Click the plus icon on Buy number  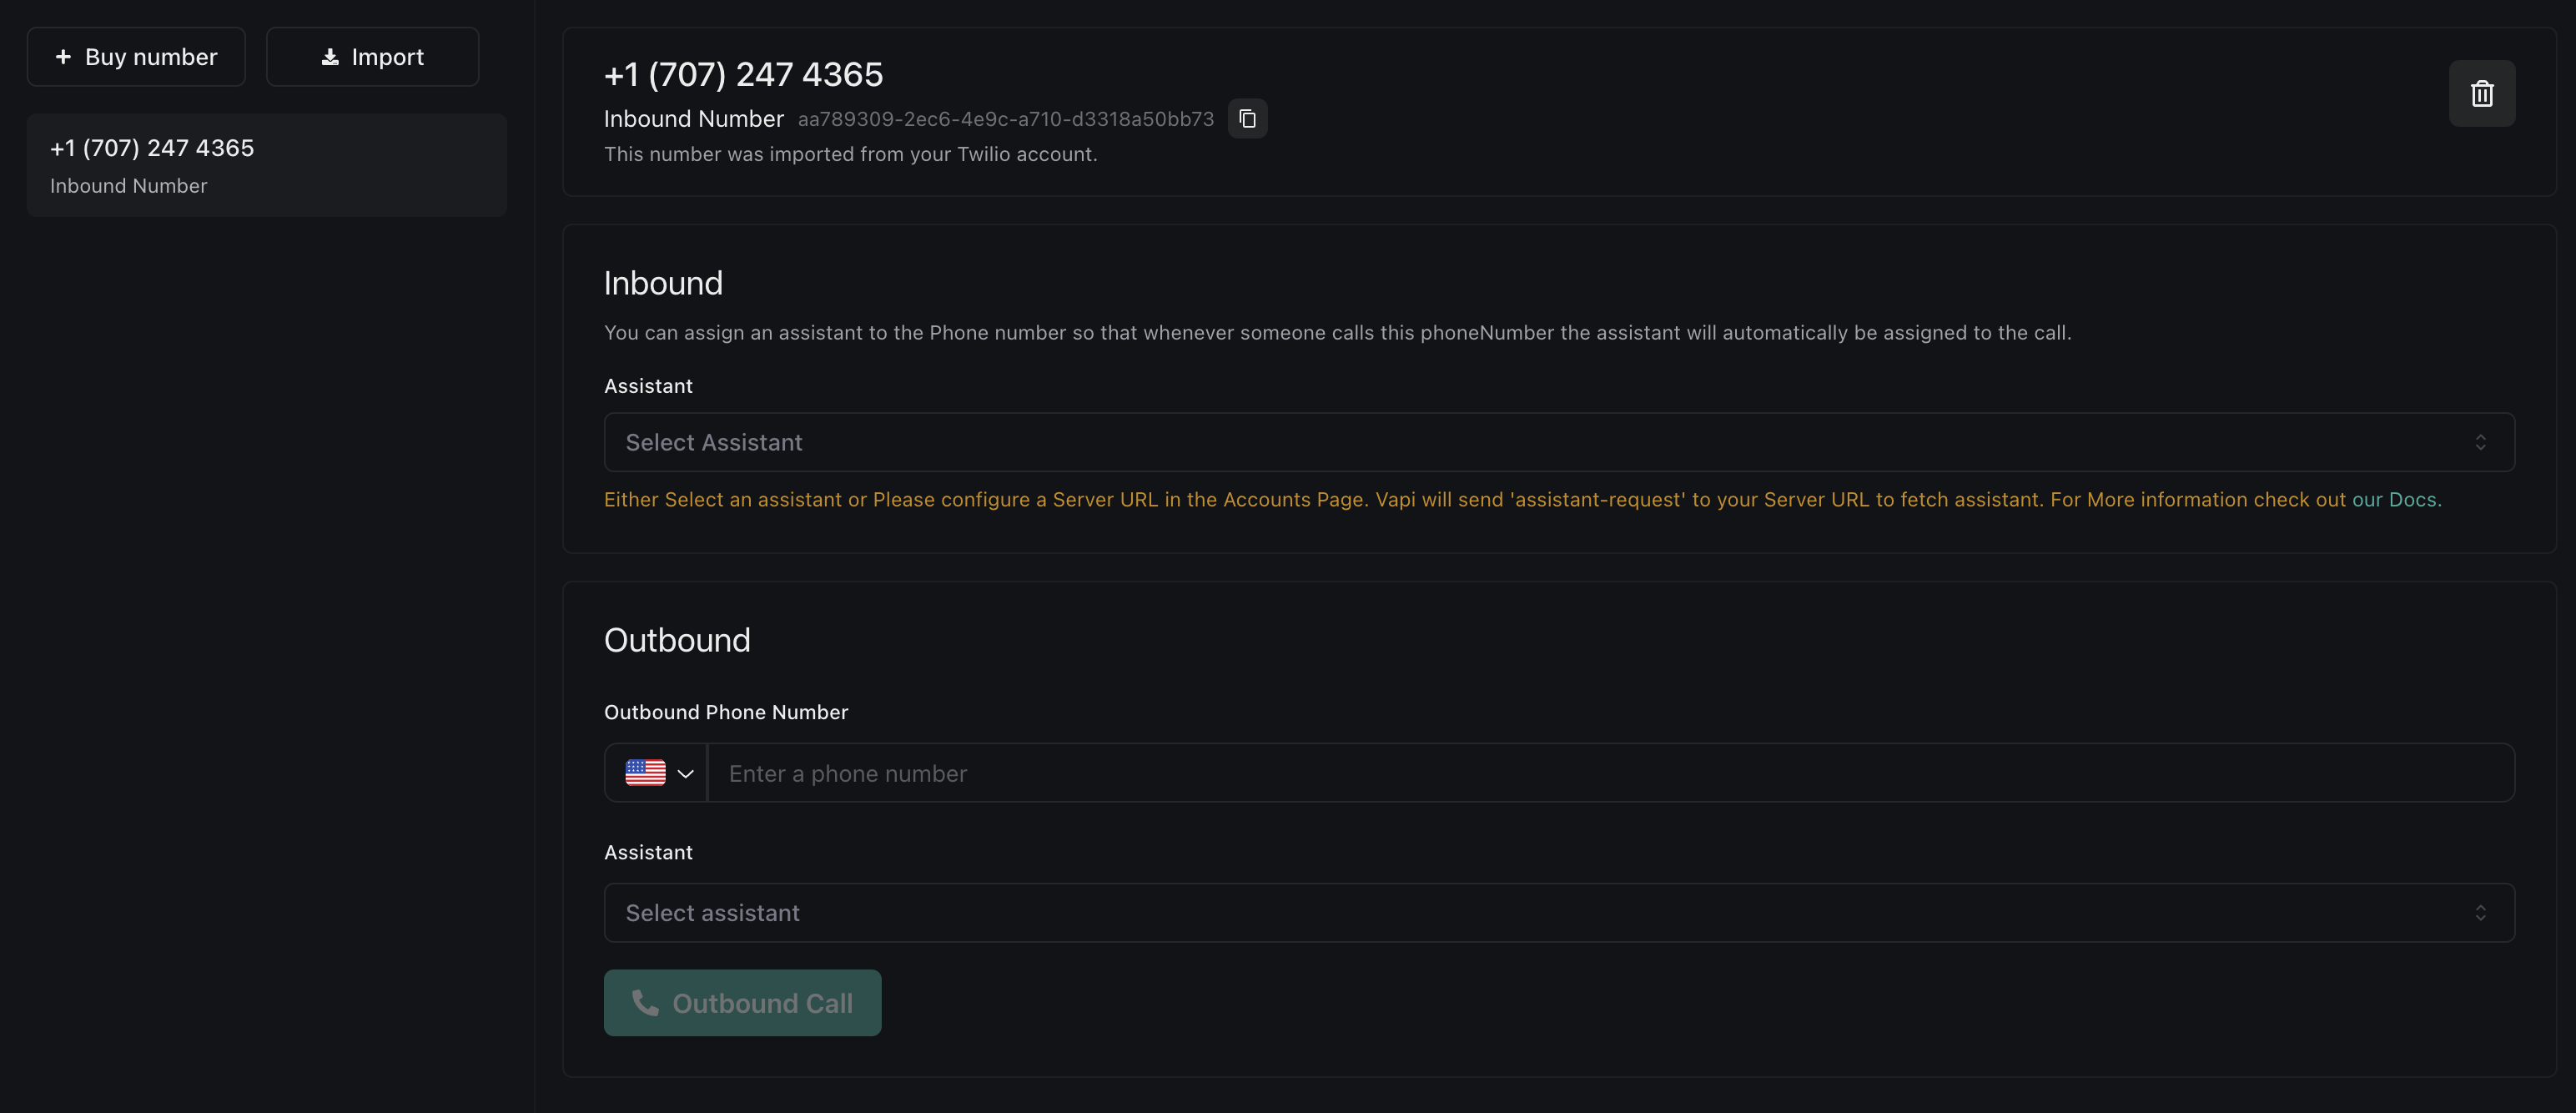tap(63, 57)
